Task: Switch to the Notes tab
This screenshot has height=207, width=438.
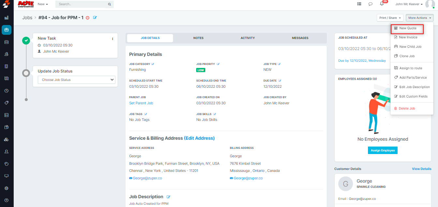Action: (198, 38)
